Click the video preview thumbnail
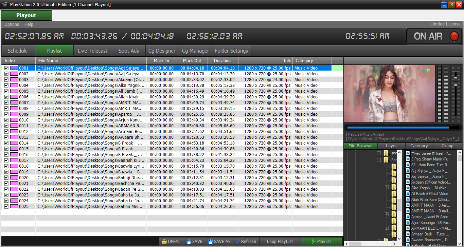 point(390,93)
